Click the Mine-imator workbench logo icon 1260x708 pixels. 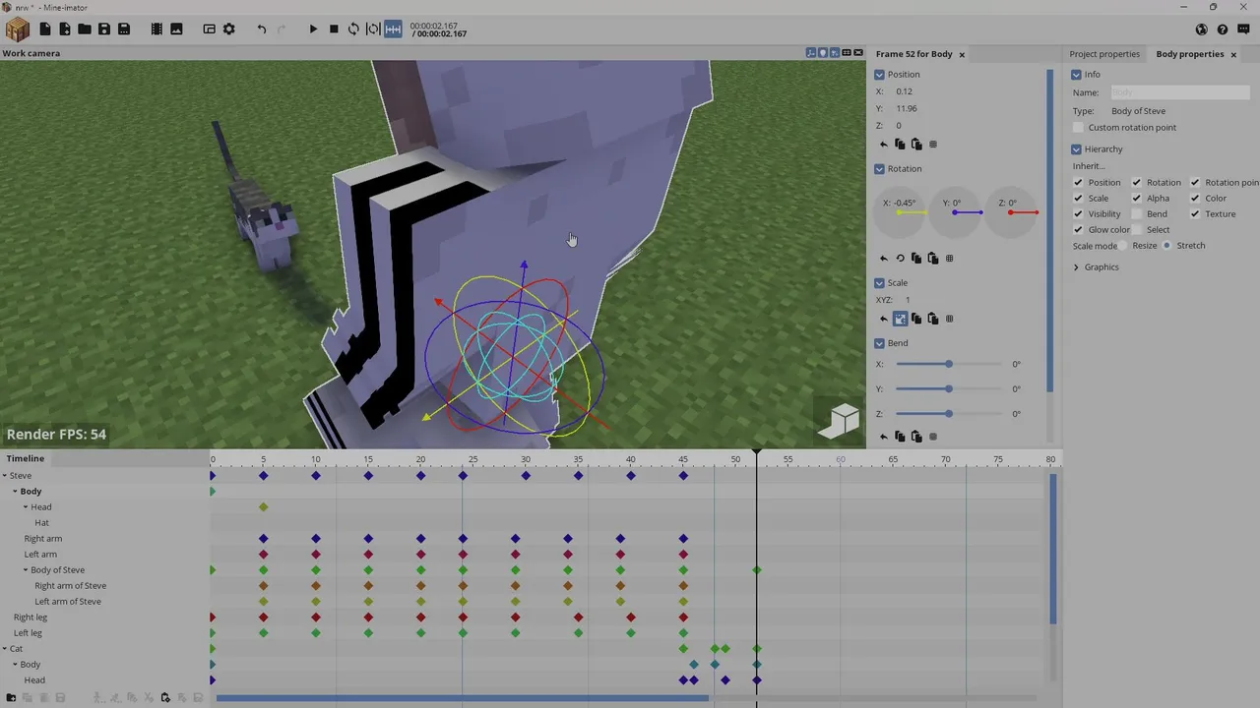coord(18,29)
